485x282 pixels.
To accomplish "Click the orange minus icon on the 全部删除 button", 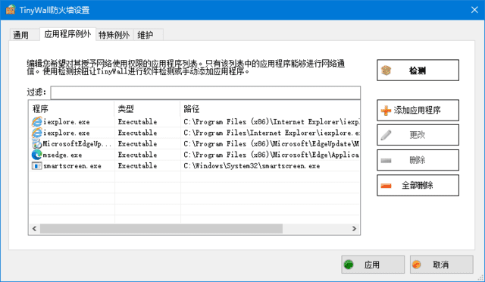I will (x=386, y=186).
